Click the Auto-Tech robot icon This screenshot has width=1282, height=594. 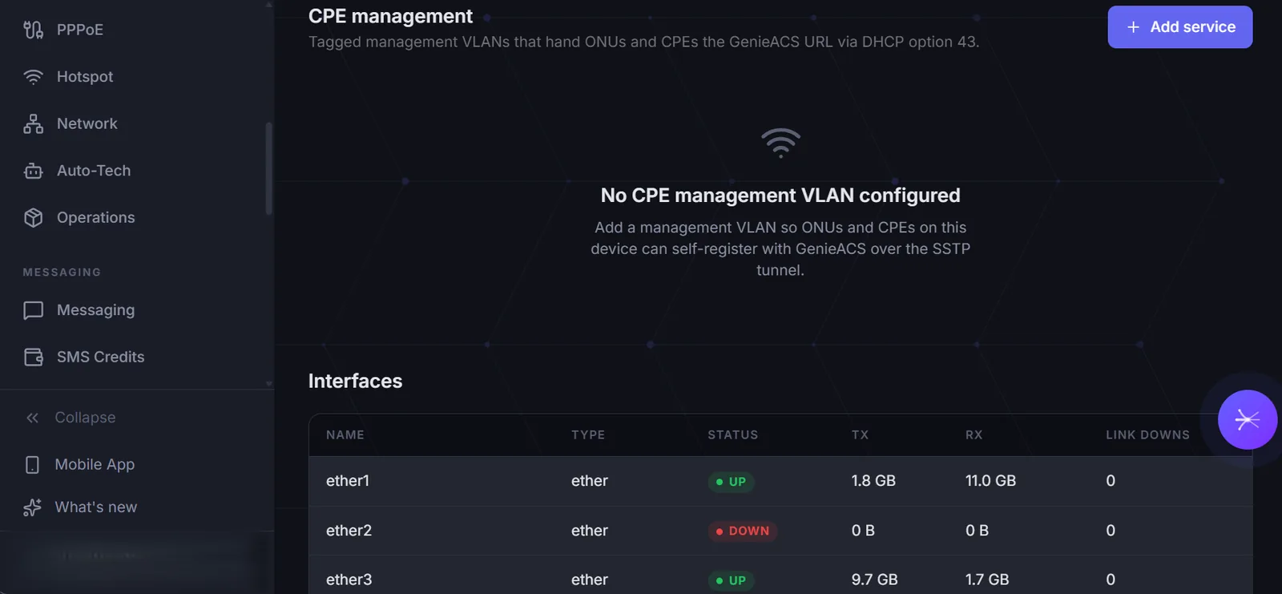coord(33,171)
